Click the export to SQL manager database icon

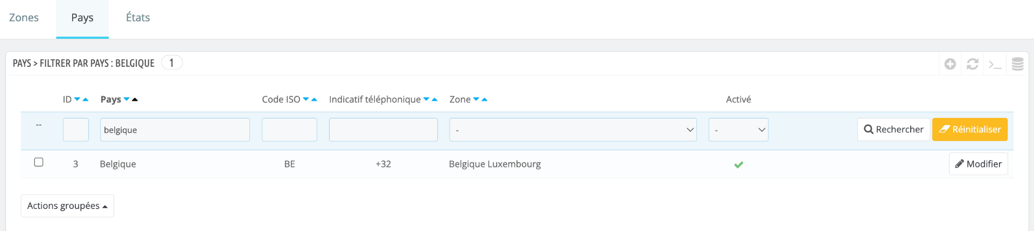tap(1017, 64)
